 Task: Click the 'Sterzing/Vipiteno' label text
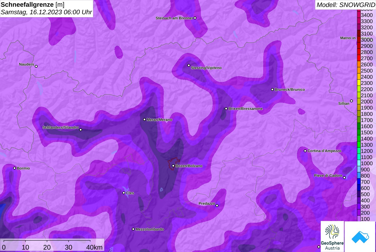(x=206, y=68)
